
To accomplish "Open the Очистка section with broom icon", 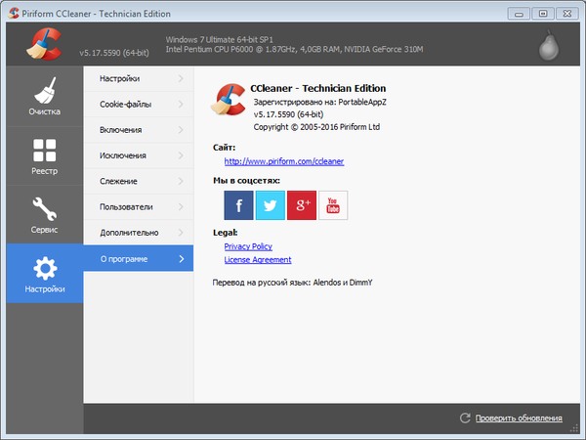I will coord(44,98).
